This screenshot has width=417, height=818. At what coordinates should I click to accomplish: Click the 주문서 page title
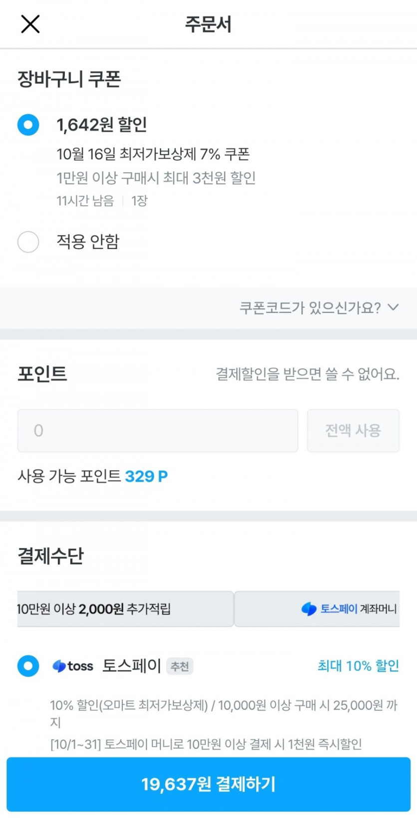pos(208,24)
